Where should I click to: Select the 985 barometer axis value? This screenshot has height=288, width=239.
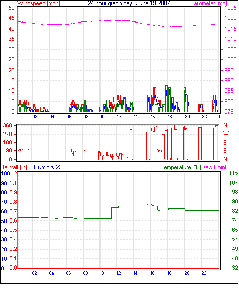pyautogui.click(x=229, y=91)
